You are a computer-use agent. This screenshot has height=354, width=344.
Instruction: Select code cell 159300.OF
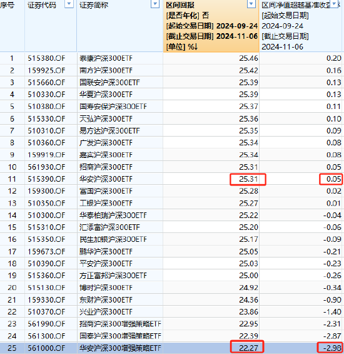tap(46, 191)
